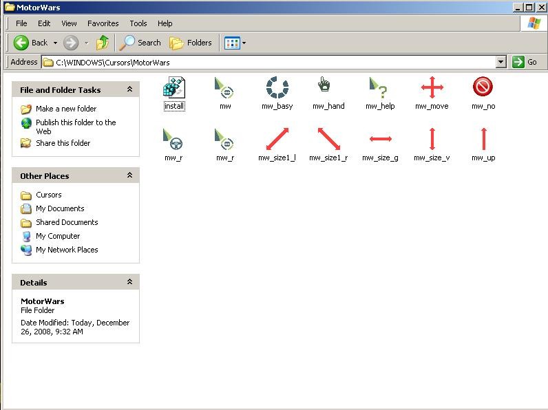Expand the Address bar dropdown arrow
Screen dimensions: 548x410
pos(500,62)
